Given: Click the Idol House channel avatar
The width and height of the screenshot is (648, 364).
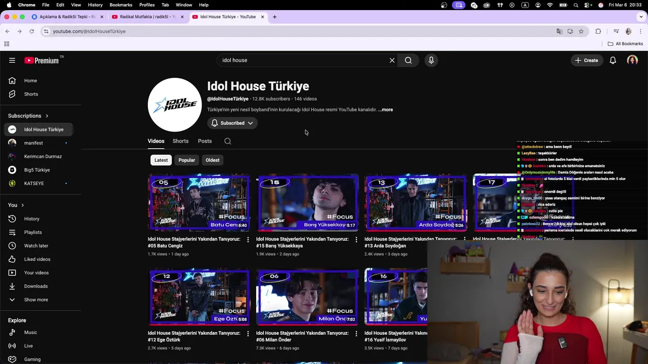Looking at the screenshot, I should point(175,105).
